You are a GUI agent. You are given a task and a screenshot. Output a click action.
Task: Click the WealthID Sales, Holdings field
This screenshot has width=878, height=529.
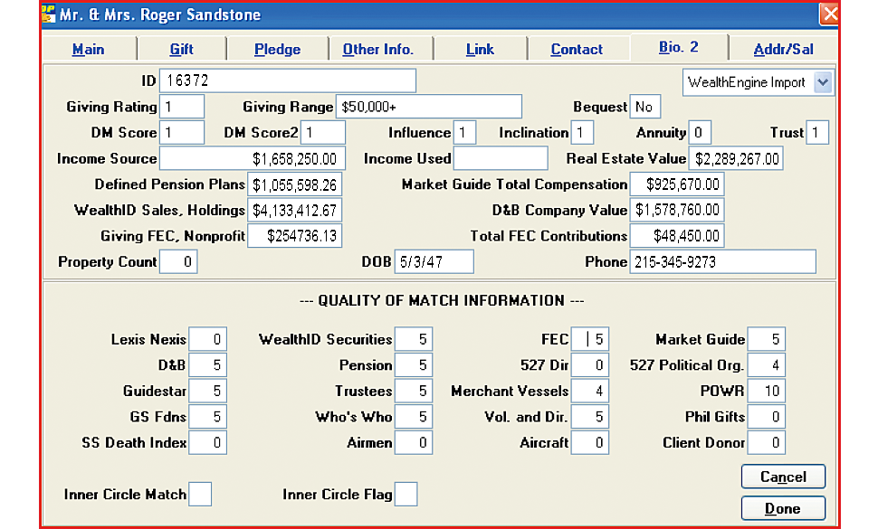pyautogui.click(x=294, y=211)
